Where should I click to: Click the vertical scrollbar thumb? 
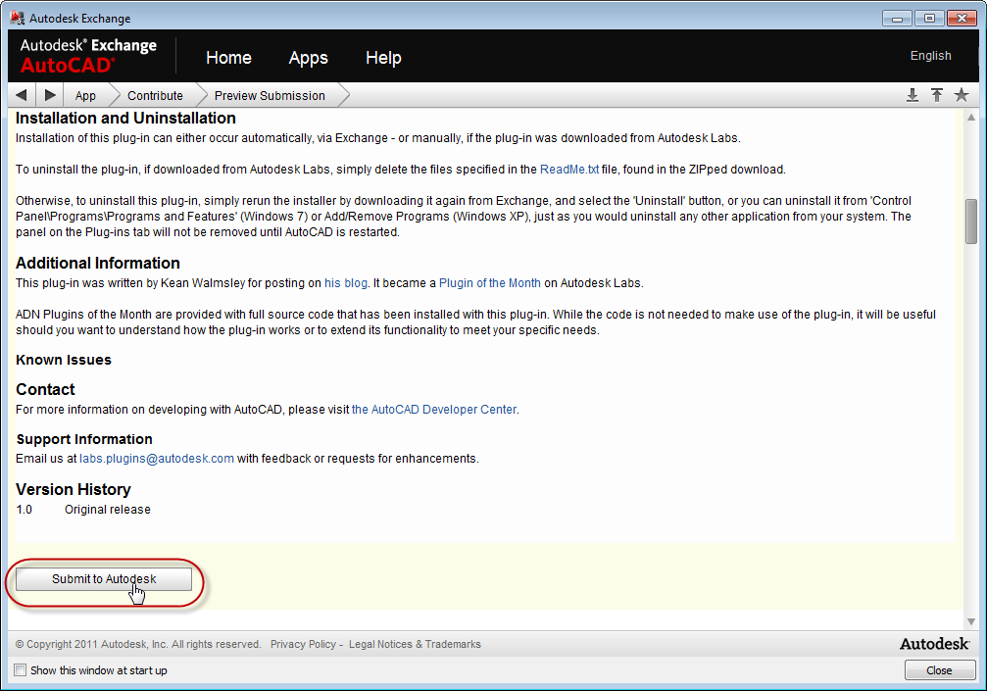click(970, 221)
